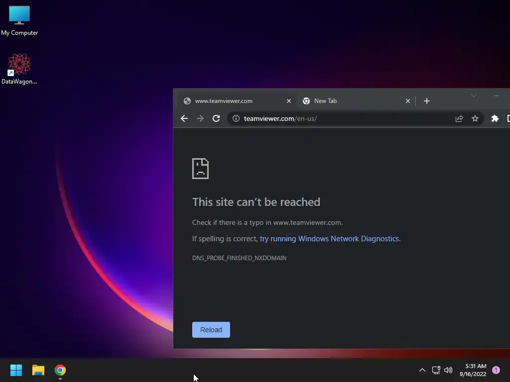Screen dimensions: 510x382
Task: View site information icon in address bar
Action: [236, 118]
